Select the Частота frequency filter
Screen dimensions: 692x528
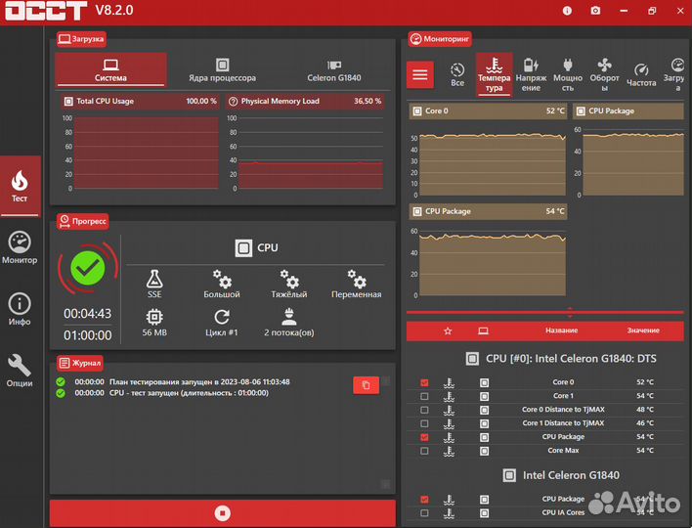coord(641,74)
